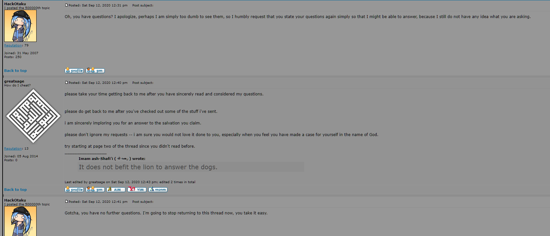
Task: Click greatsage's AIM contact button
Action: [x=116, y=190]
